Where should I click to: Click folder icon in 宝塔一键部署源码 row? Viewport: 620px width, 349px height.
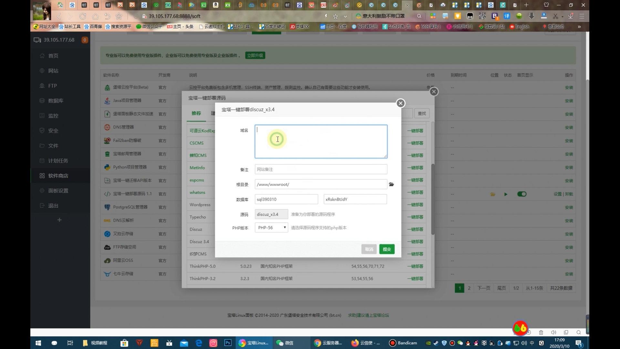[493, 194]
